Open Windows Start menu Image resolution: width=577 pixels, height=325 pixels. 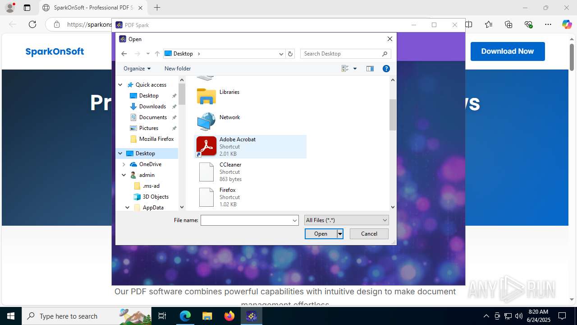point(11,316)
